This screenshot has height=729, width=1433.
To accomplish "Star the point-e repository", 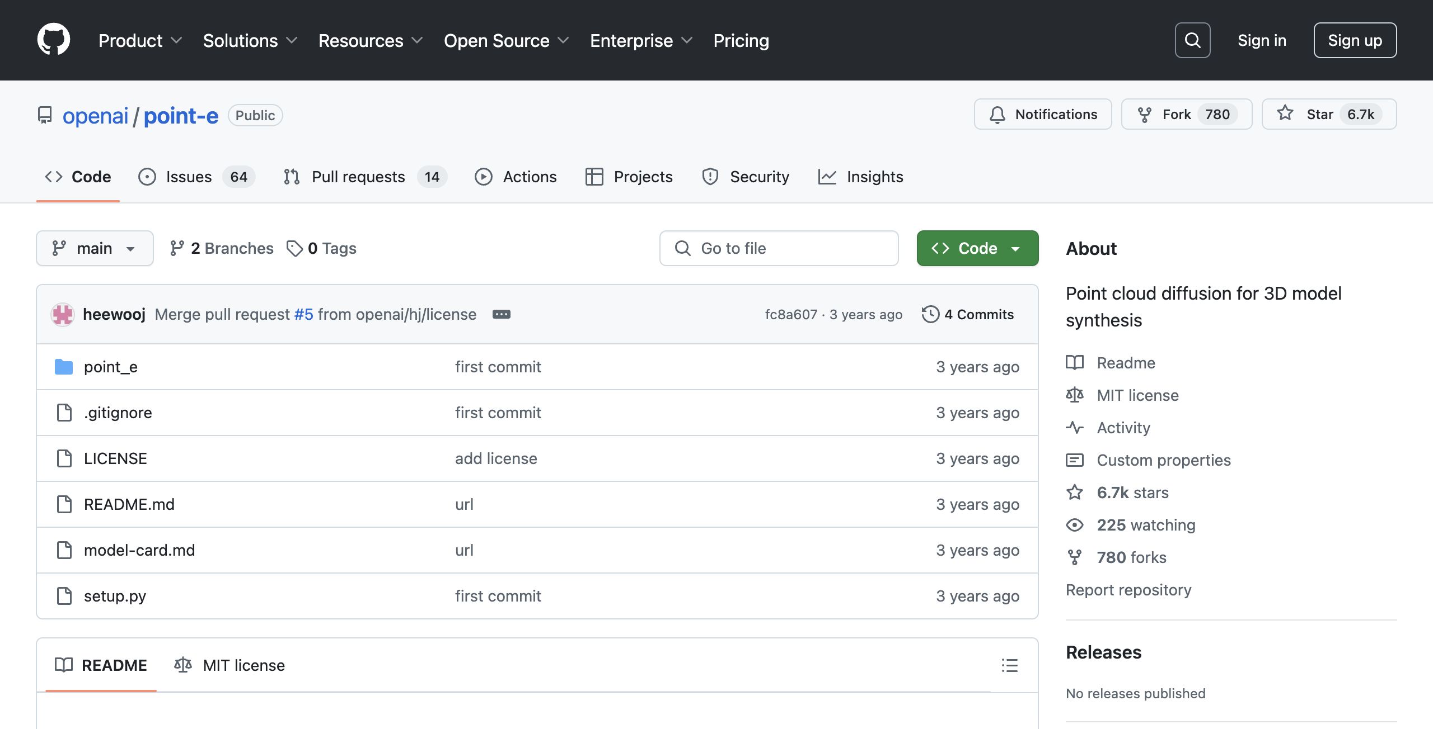I will pos(1328,114).
